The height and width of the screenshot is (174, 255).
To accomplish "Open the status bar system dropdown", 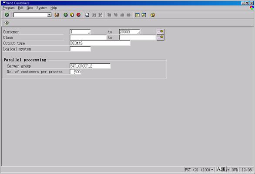I will (212, 170).
